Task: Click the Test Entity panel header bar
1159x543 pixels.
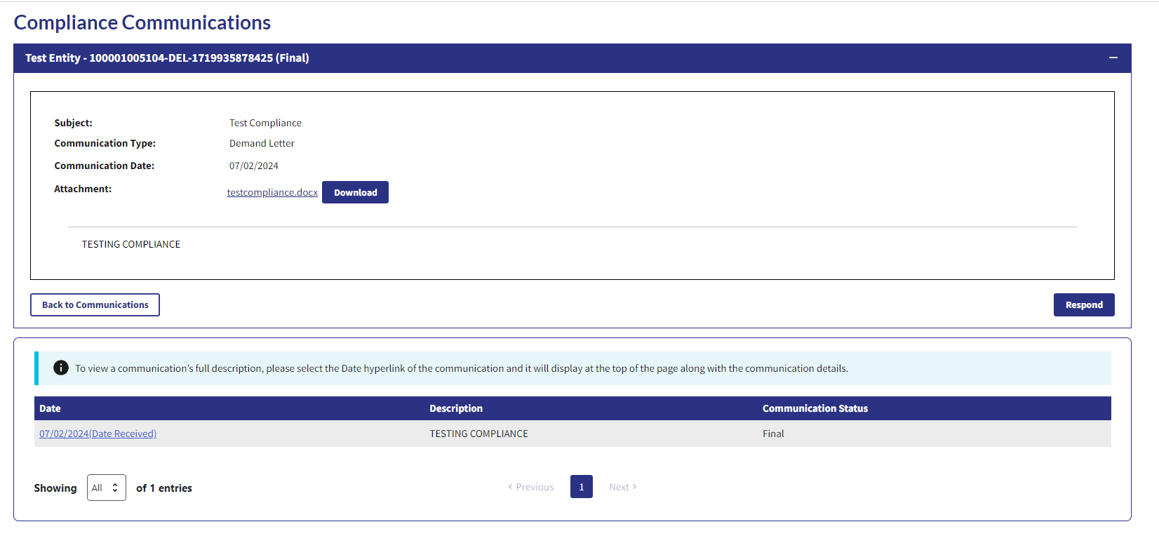Action: point(561,58)
